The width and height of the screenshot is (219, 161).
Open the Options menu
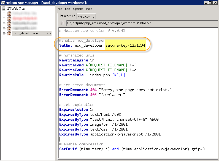(78, 9)
